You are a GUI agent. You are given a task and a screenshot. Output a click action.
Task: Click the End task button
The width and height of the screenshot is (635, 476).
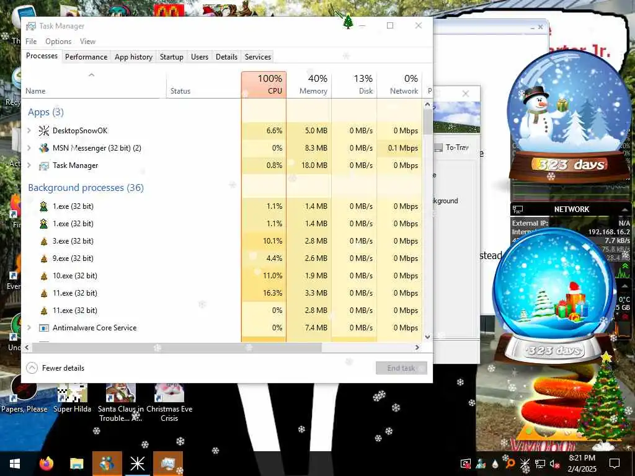click(x=401, y=368)
